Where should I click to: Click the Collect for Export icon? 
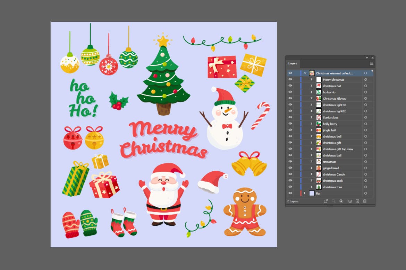tap(325, 201)
